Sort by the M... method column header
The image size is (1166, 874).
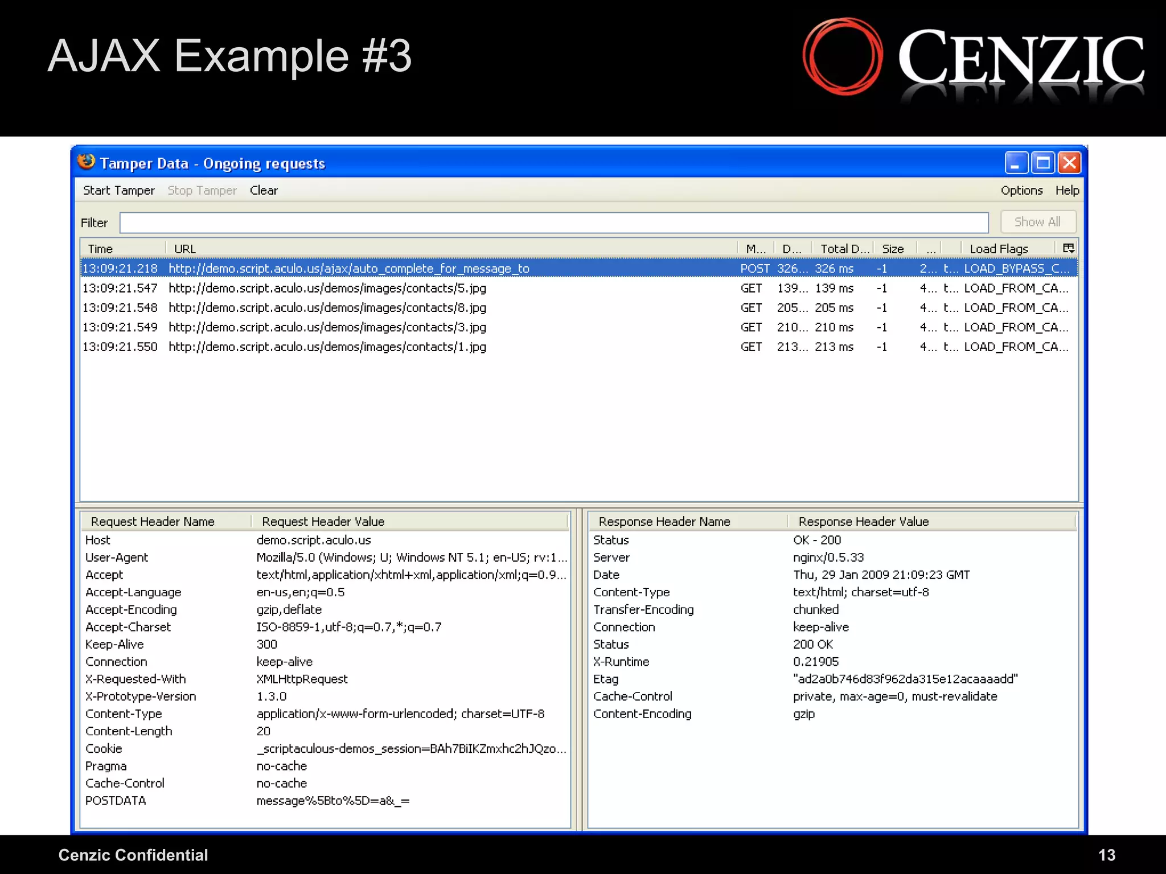756,249
